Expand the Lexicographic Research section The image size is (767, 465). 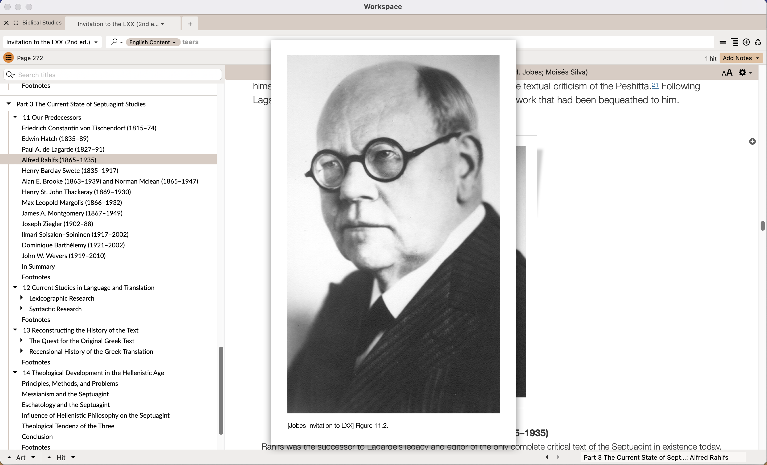click(22, 298)
